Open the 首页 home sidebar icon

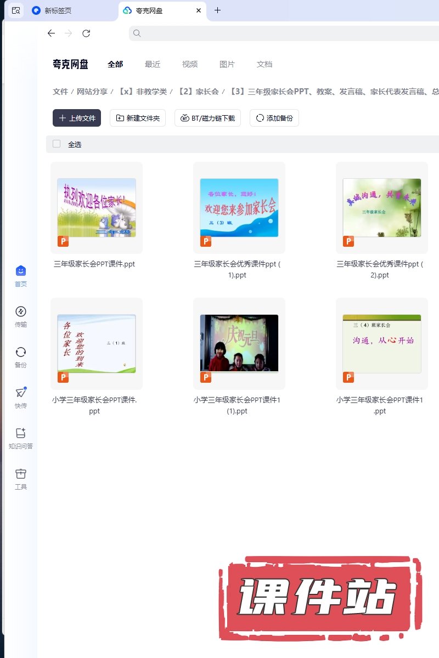pyautogui.click(x=21, y=271)
